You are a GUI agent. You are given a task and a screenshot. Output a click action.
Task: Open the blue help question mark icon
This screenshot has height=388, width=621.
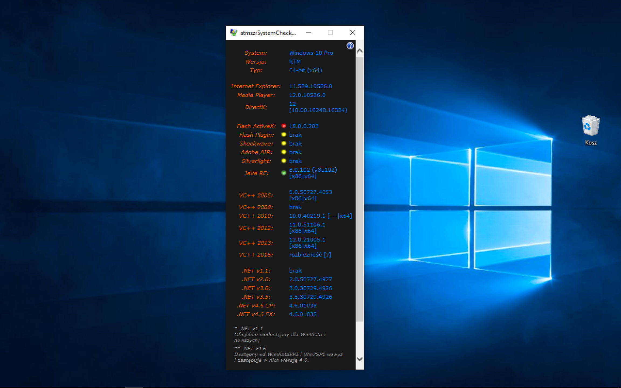350,46
